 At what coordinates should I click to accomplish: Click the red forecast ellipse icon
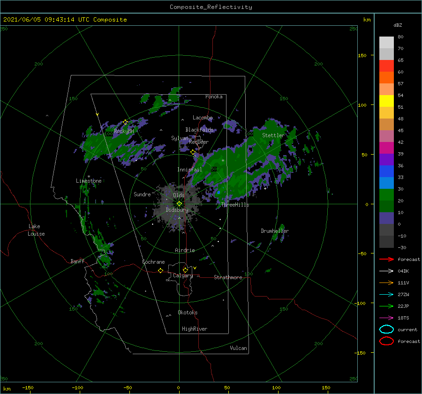coord(386,341)
